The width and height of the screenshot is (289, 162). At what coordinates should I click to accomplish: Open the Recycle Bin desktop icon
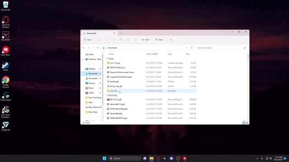point(5,6)
